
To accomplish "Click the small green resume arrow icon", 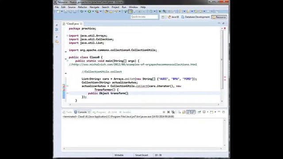I will pos(160,11).
